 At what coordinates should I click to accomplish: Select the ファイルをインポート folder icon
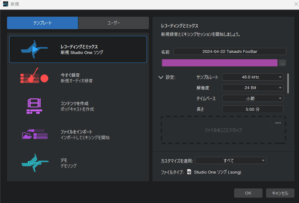[x=35, y=134]
